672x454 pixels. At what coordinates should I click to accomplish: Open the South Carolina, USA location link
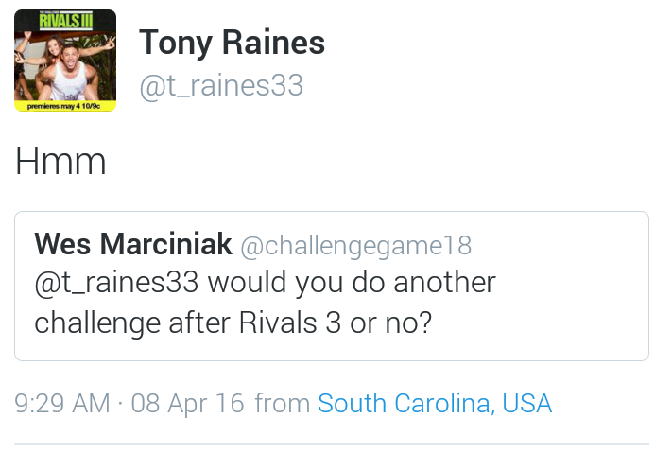(435, 404)
